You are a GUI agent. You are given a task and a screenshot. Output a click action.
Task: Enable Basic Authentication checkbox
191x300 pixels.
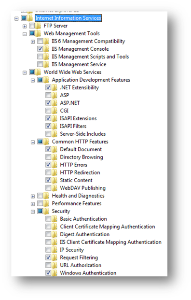[48, 219]
